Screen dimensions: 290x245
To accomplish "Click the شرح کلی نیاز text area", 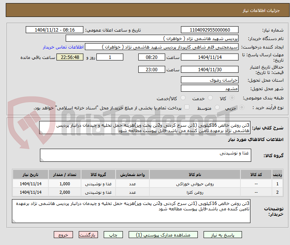I will [145, 128].
